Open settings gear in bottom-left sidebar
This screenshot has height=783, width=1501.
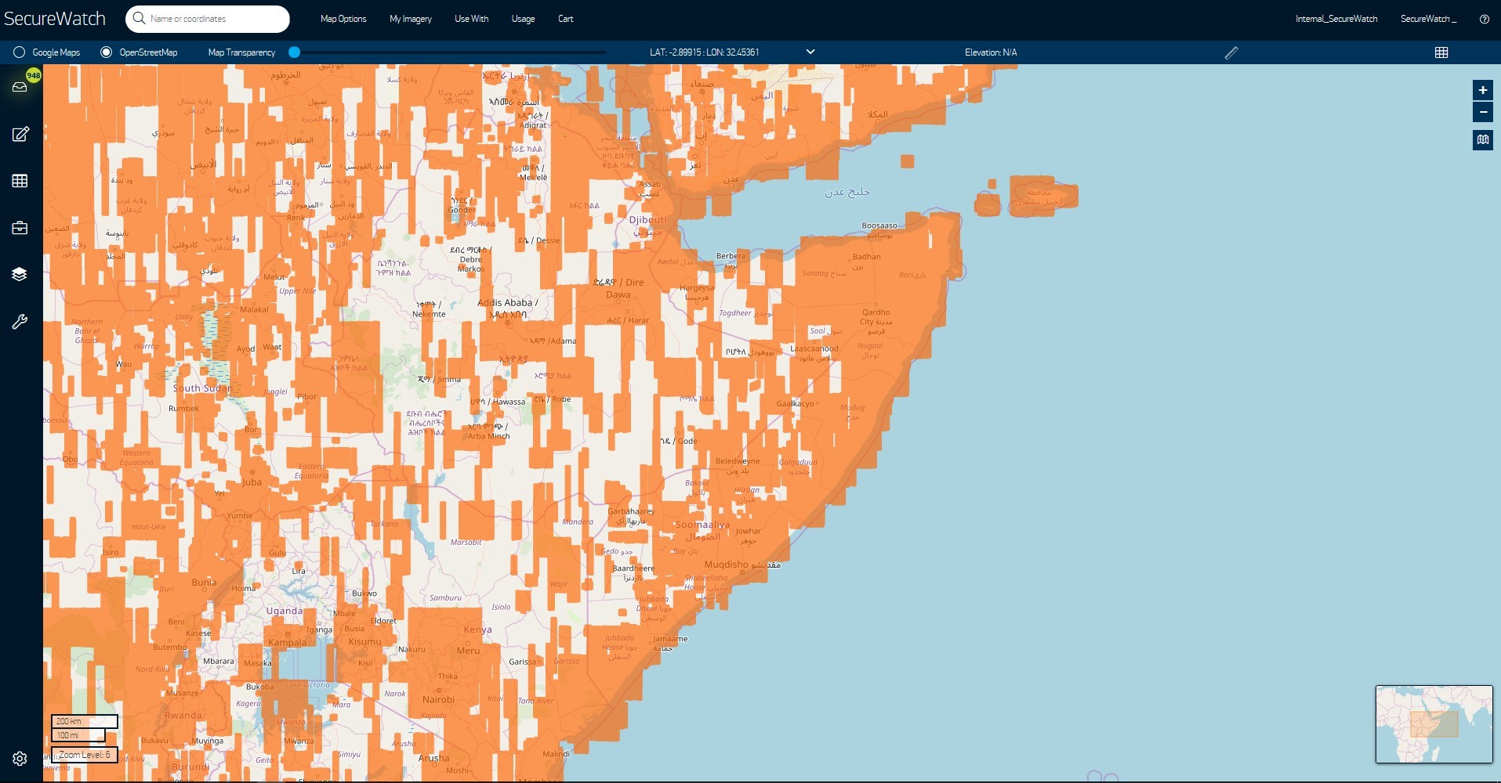tap(20, 758)
